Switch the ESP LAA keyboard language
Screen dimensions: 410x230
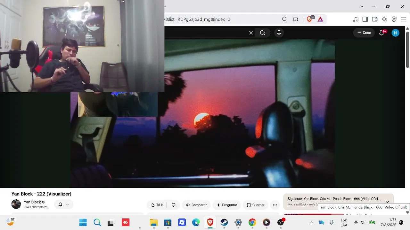(x=344, y=222)
